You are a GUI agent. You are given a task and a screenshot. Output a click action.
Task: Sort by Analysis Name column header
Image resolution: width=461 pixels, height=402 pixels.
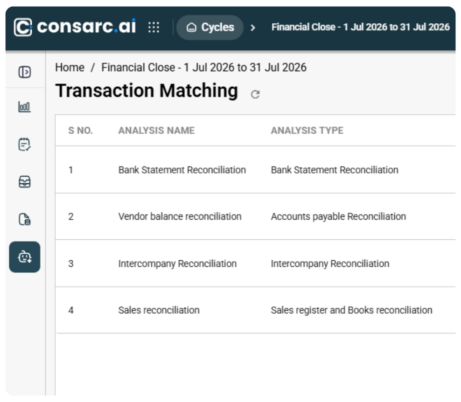156,131
